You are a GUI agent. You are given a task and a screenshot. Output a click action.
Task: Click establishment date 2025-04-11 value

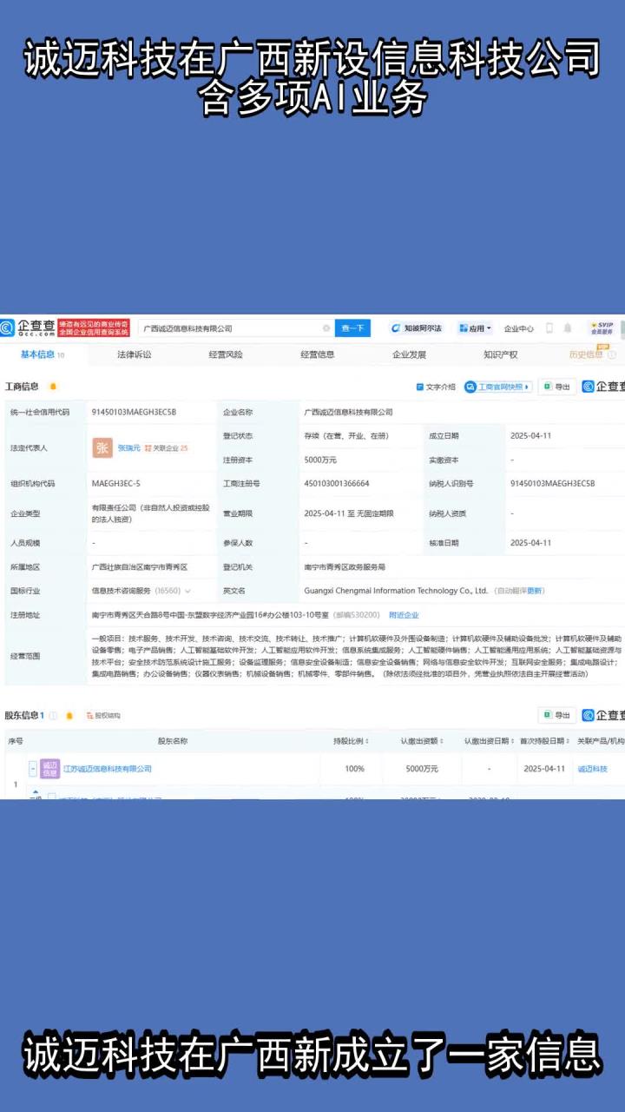530,436
